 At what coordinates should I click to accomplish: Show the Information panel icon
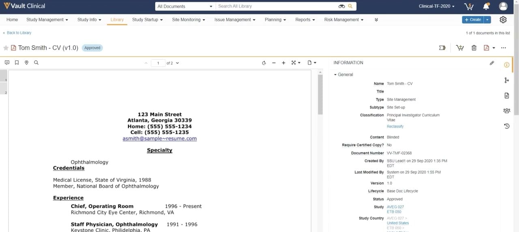506,65
